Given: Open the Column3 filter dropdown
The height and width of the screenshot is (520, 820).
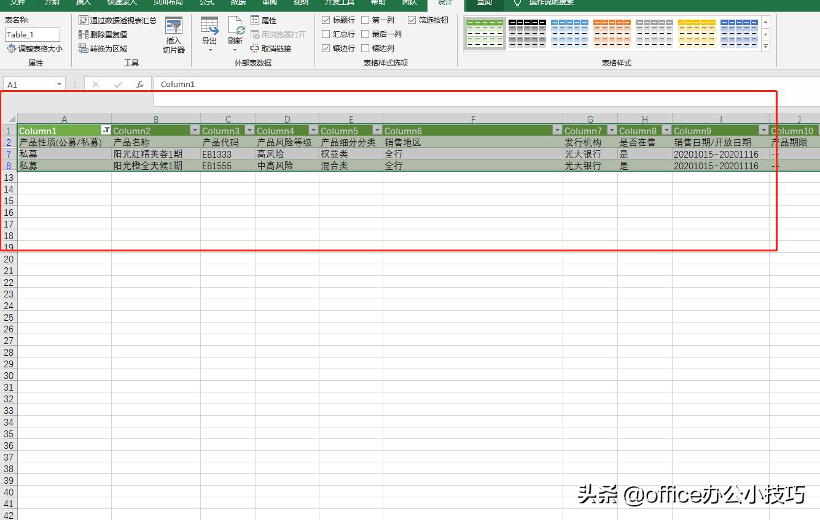Looking at the screenshot, I should pos(250,130).
